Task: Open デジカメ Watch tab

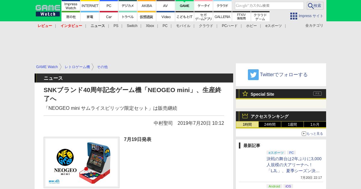Action: click(128, 5)
